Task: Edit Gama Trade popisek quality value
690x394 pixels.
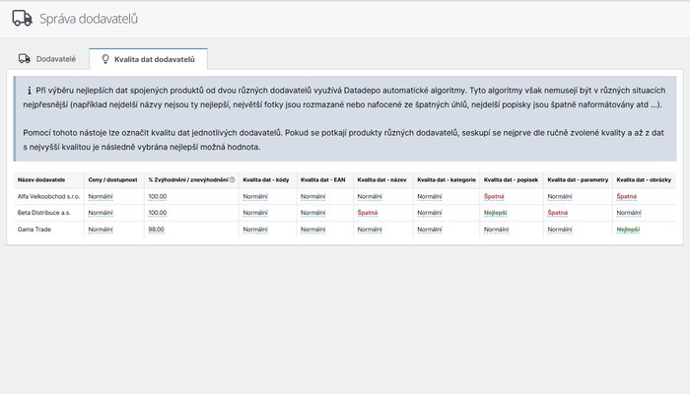Action: (x=497, y=230)
